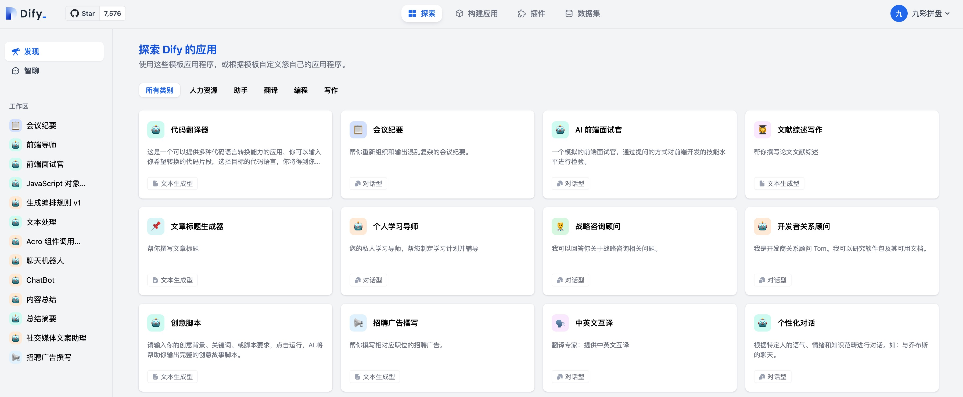Click the blue 九 avatar circle
Viewport: 963px width, 397px height.
(x=899, y=13)
